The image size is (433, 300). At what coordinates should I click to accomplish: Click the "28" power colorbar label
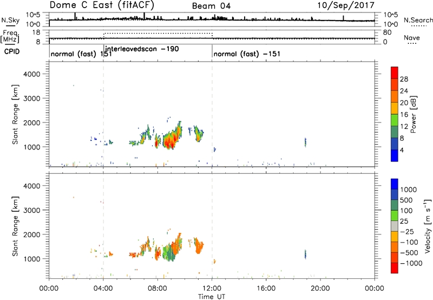pos(404,79)
